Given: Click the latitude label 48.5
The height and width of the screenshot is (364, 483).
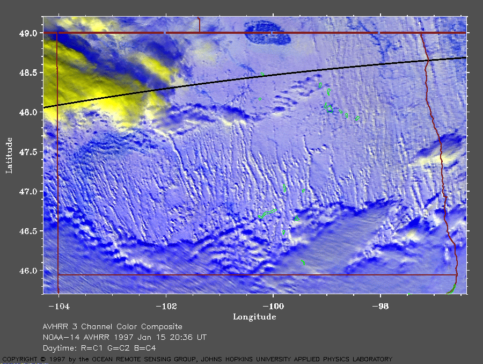Looking at the screenshot, I should coord(28,72).
